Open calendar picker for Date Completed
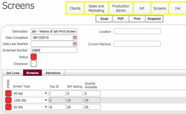Viewport: 186px width, 114px height. click(75, 38)
